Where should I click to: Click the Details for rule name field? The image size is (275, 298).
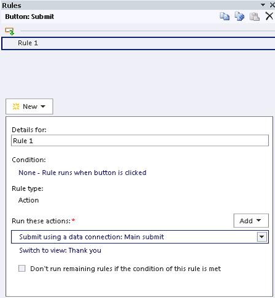pyautogui.click(x=140, y=141)
